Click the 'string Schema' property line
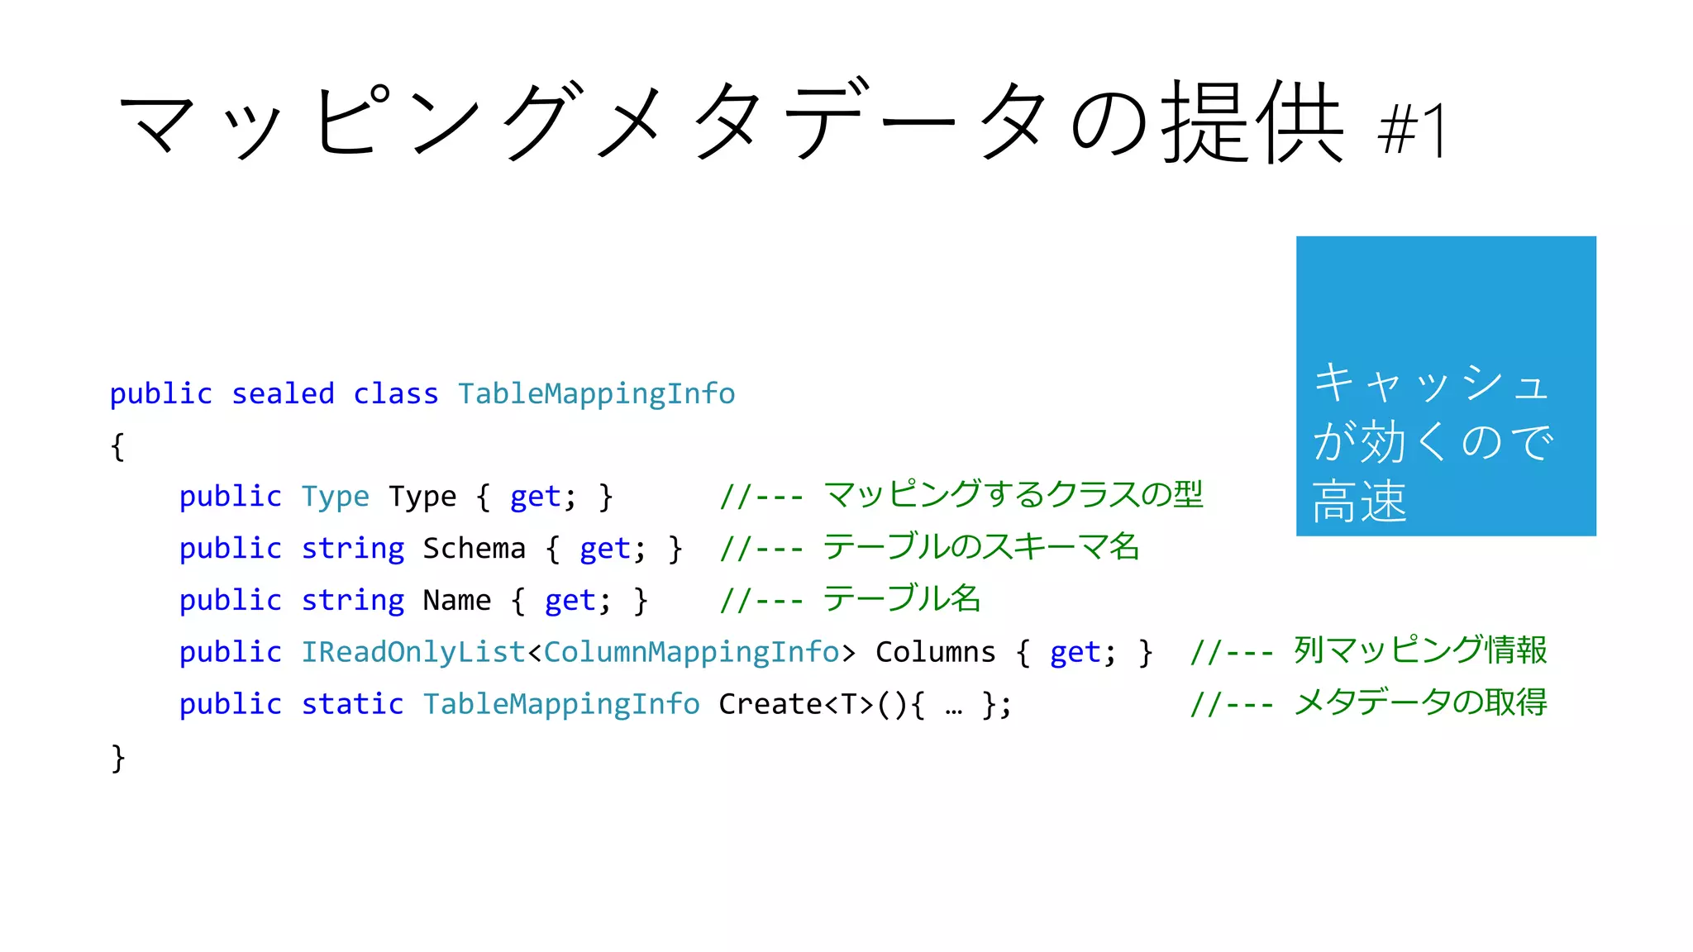1693x952 pixels. click(431, 549)
